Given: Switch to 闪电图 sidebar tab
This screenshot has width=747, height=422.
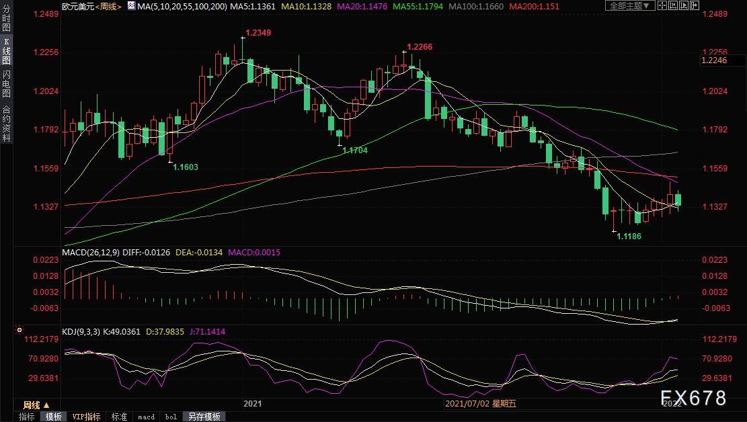Looking at the screenshot, I should (6, 84).
